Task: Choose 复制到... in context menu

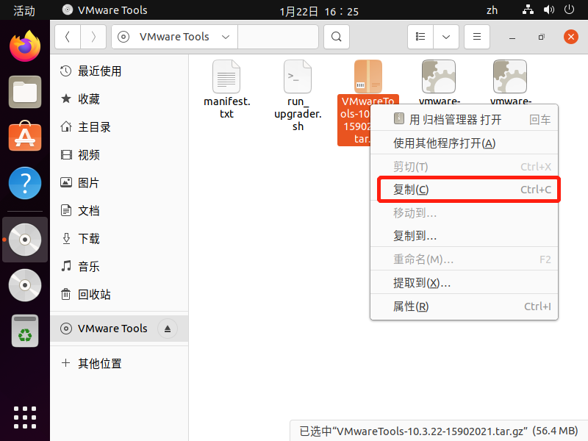Action: coord(464,236)
